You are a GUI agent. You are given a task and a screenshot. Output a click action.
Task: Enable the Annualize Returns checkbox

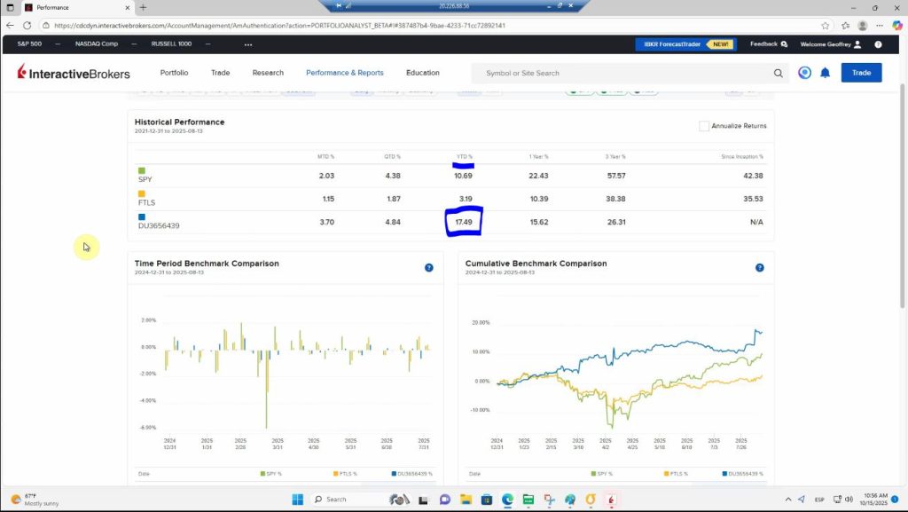point(705,125)
